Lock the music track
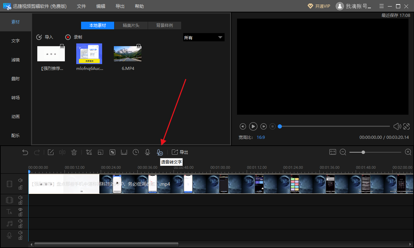The width and height of the screenshot is (414, 248). click(x=20, y=226)
